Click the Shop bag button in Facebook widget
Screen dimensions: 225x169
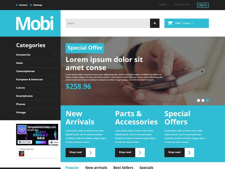[x=54, y=142]
